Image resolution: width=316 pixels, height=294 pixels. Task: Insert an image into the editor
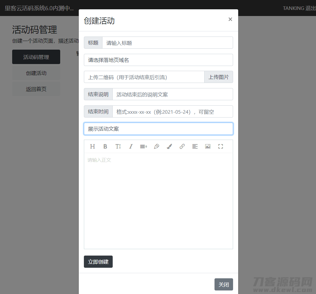pos(207,146)
